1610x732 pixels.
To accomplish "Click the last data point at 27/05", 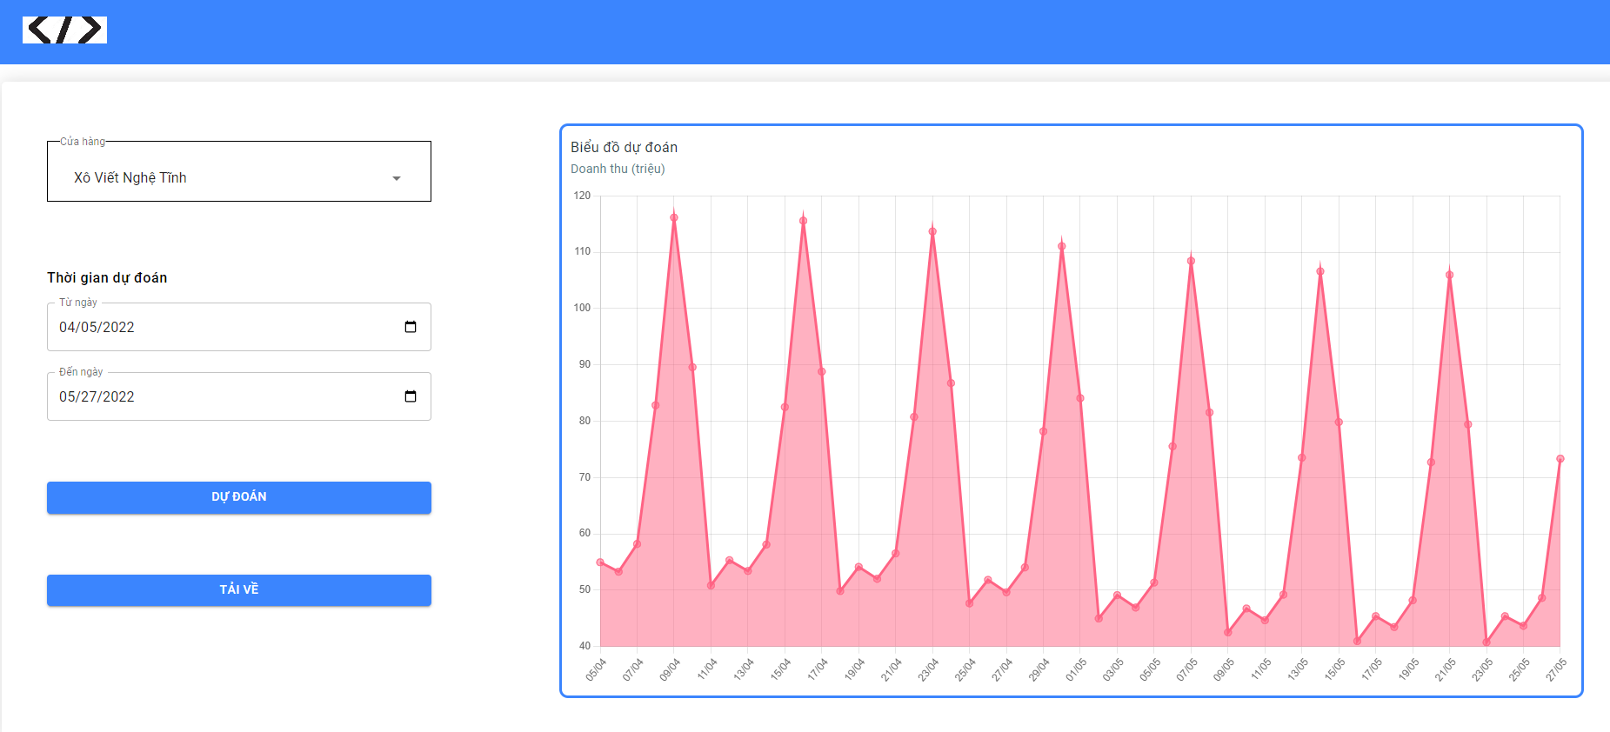I will coord(1560,459).
